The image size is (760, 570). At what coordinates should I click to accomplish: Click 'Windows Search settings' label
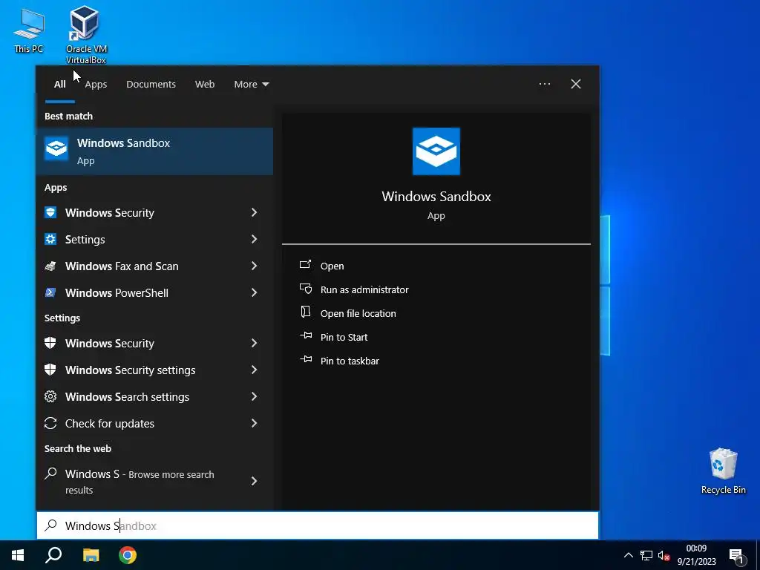[127, 397]
